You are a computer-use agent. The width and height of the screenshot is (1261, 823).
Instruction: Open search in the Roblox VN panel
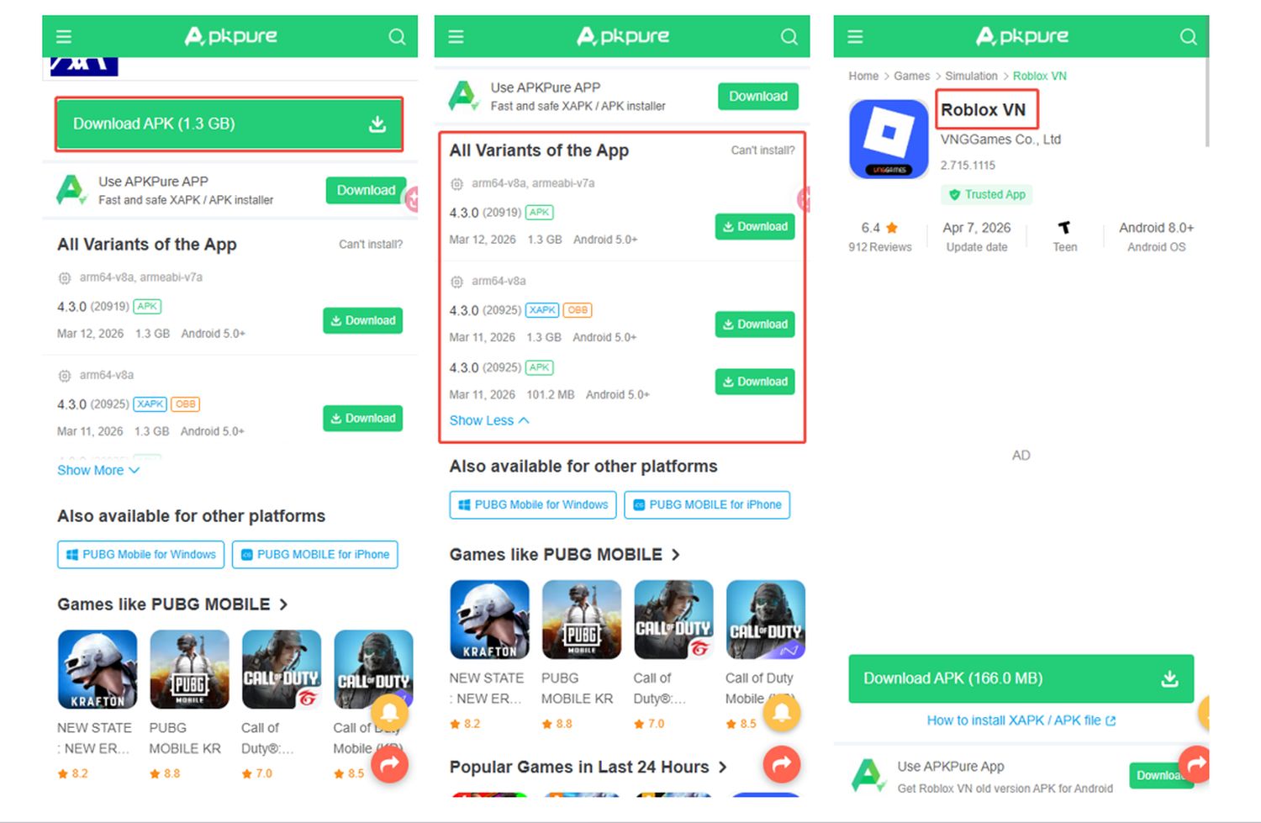tap(1188, 36)
